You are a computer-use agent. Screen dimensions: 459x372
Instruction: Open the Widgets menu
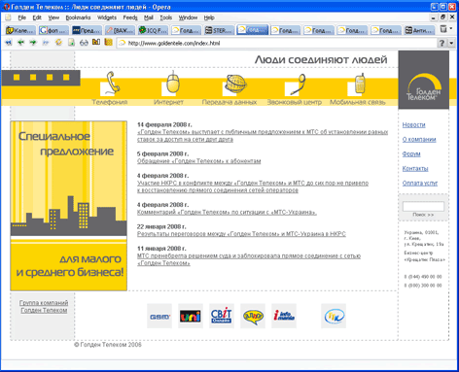(107, 17)
